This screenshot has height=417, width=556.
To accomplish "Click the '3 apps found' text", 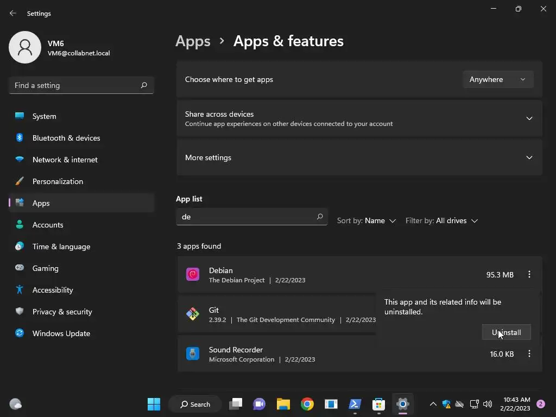I will point(199,246).
